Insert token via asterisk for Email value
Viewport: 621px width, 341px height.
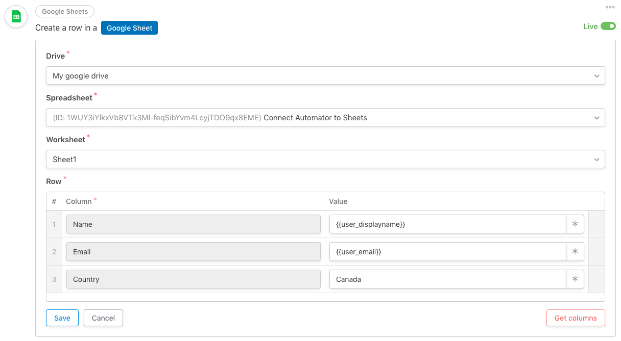(x=575, y=251)
